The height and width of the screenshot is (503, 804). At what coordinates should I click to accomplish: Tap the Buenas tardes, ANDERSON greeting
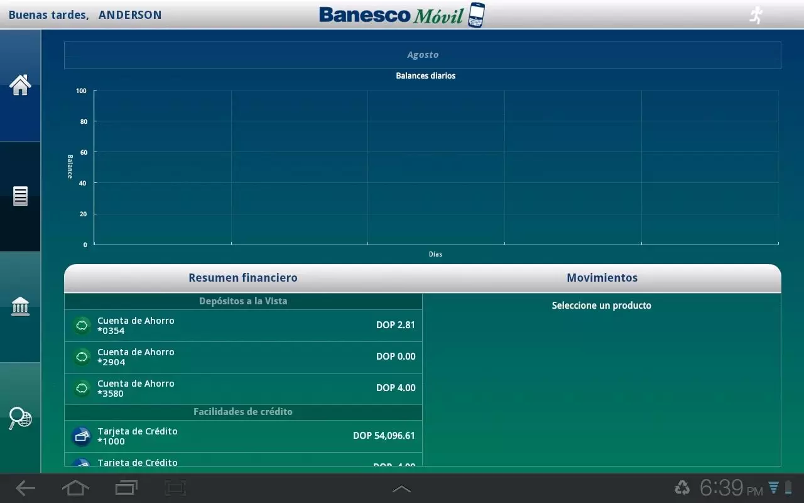[85, 15]
